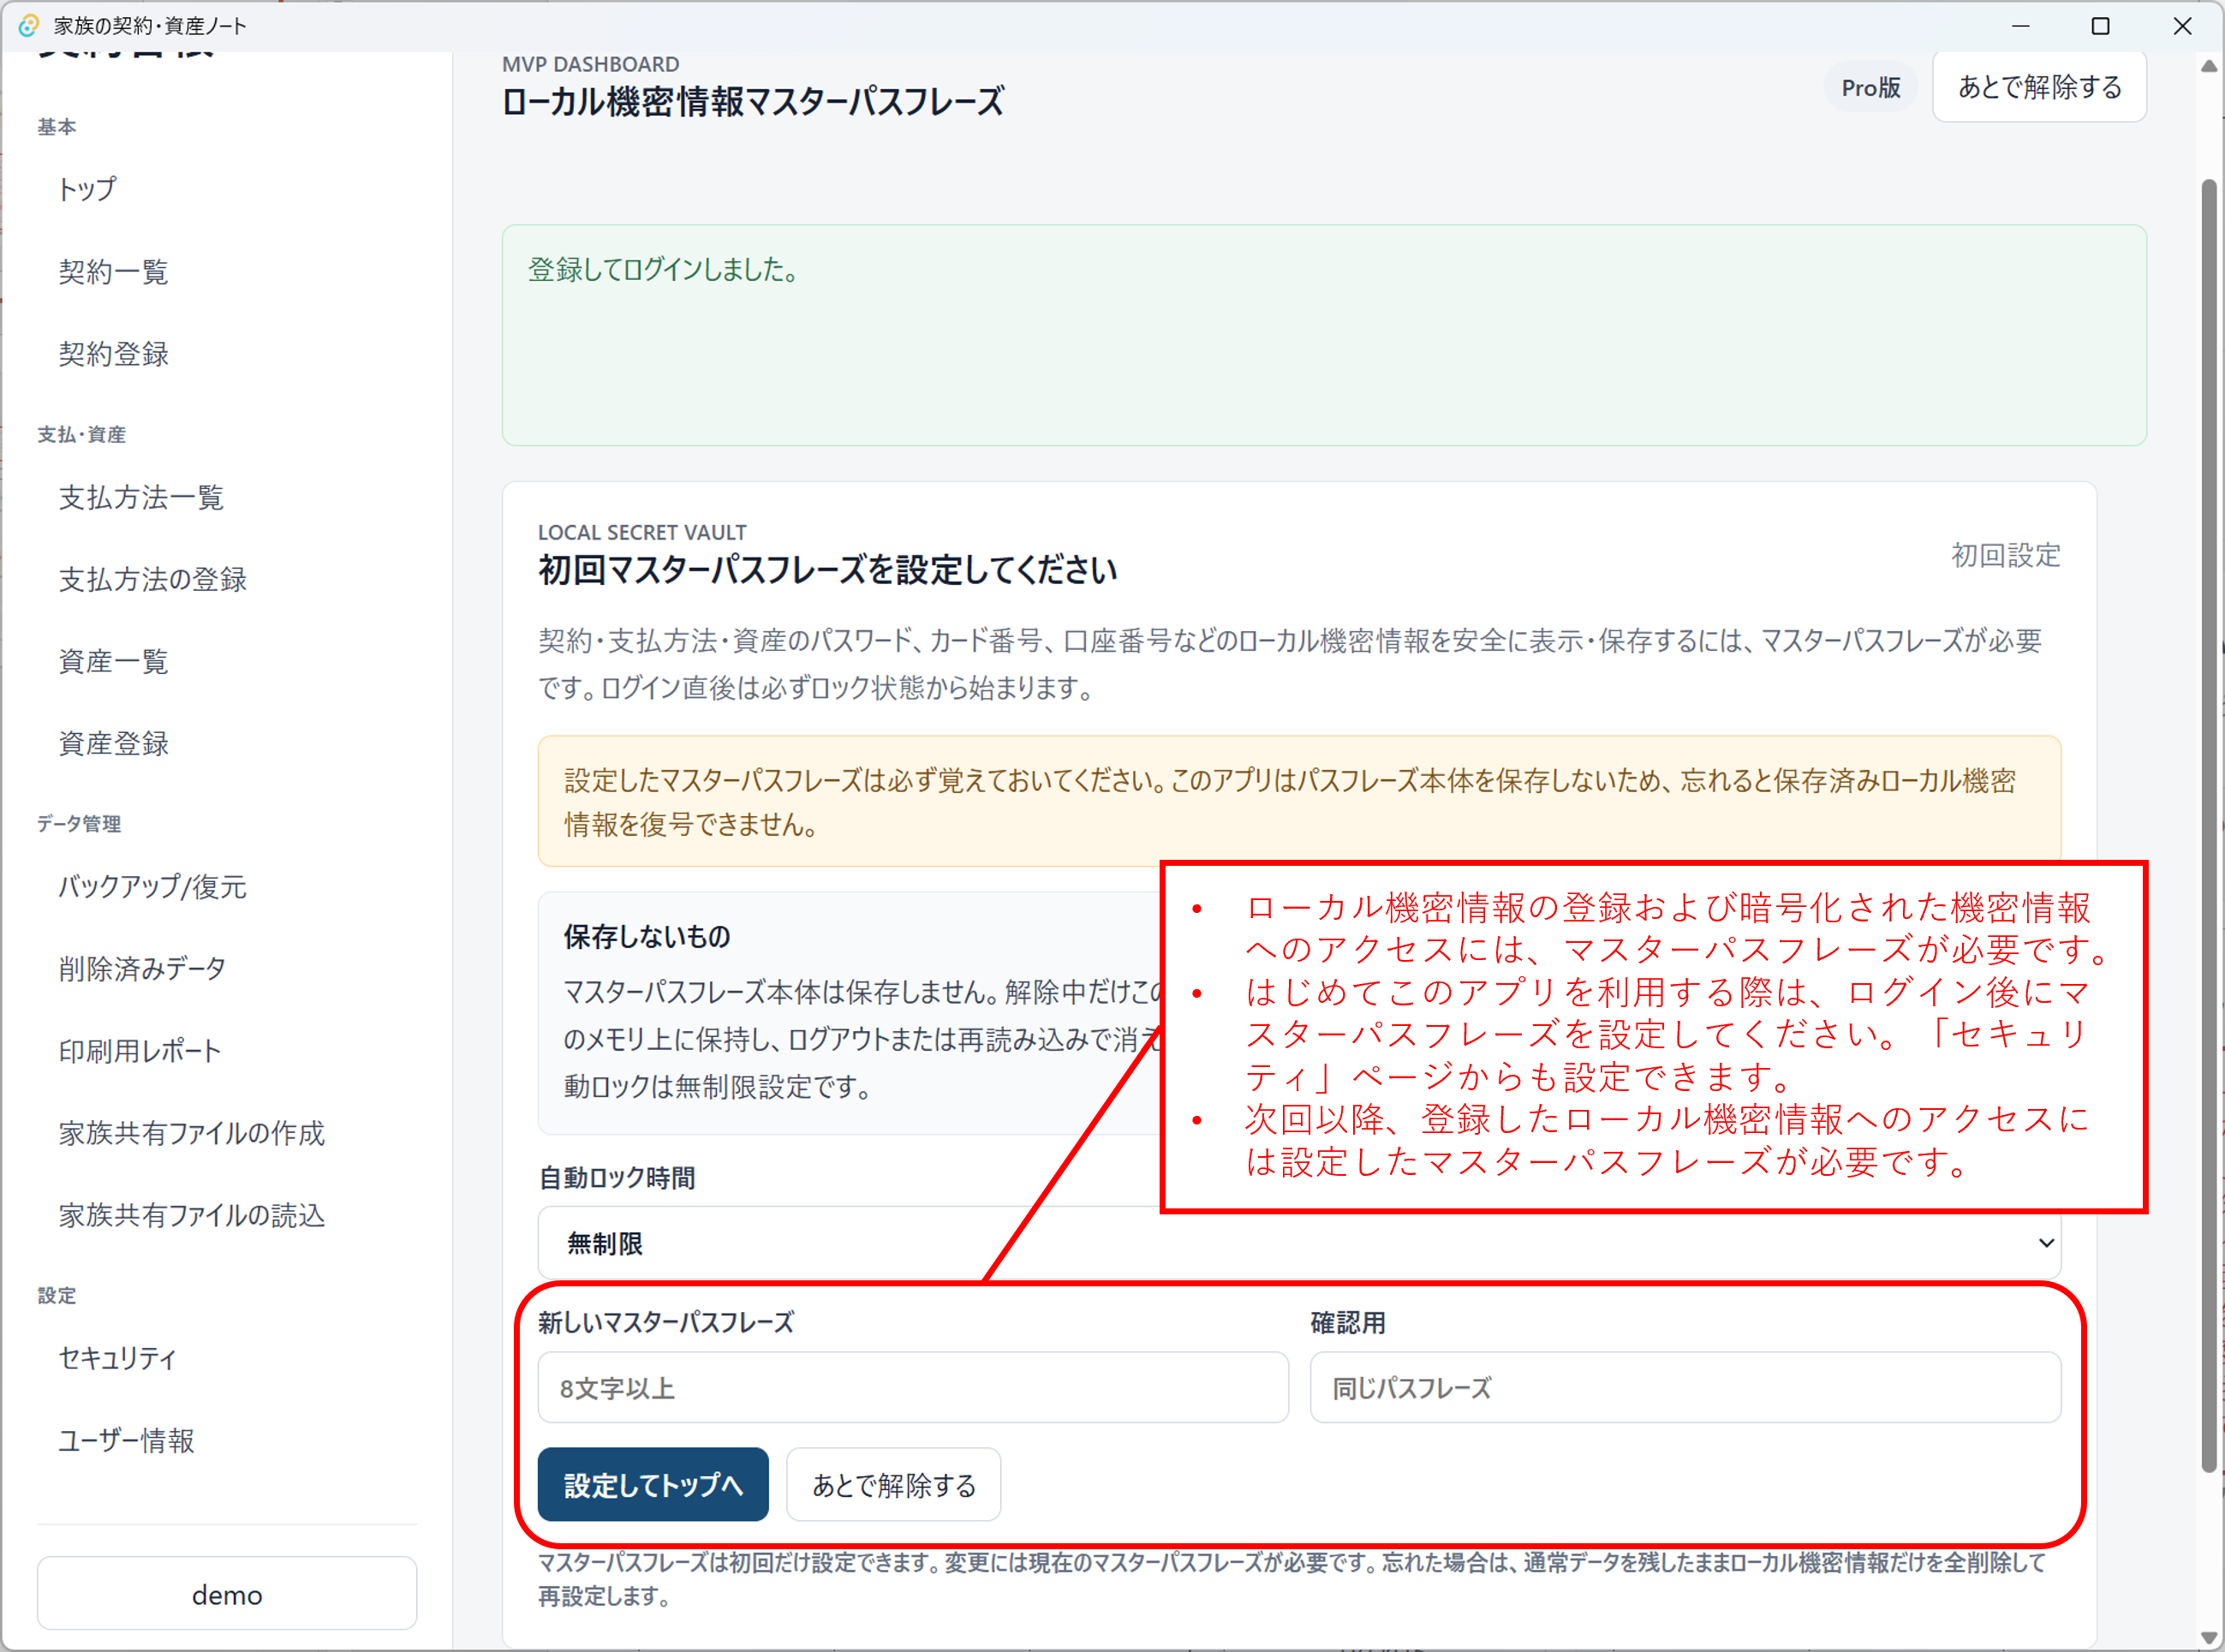The height and width of the screenshot is (1652, 2225).
Task: Minimize the 家族の契約・資産ノート window
Action: pos(2020,26)
